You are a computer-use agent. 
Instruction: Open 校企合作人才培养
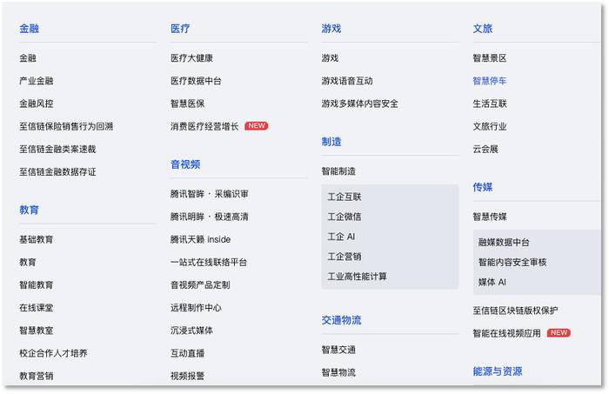point(53,353)
